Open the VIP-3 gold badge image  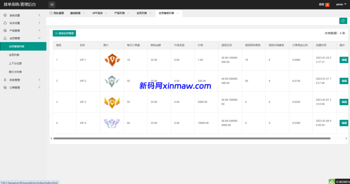coord(112,102)
